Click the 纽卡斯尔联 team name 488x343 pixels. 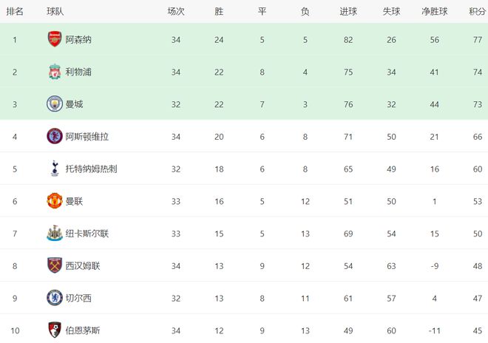87,234
